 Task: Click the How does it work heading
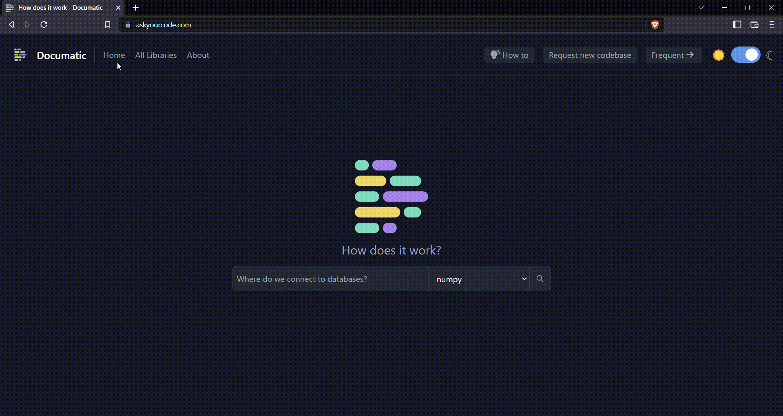tap(391, 250)
